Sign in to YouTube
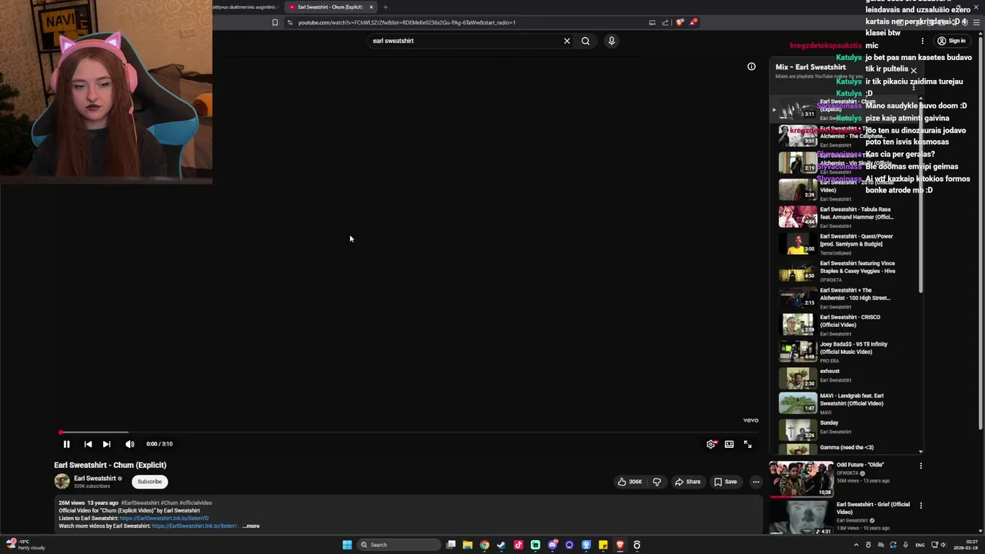985x554 pixels. [x=951, y=41]
